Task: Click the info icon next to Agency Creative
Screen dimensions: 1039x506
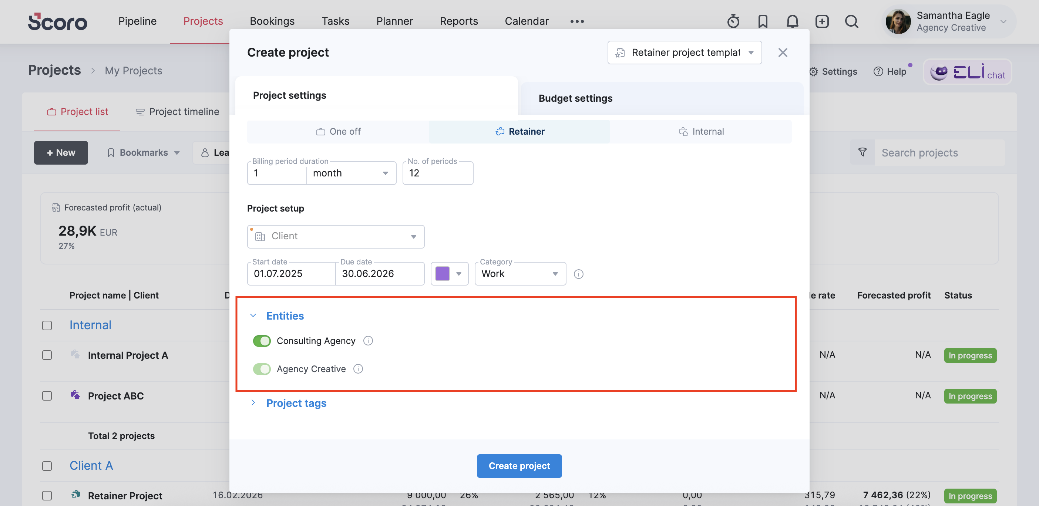Action: pyautogui.click(x=358, y=368)
